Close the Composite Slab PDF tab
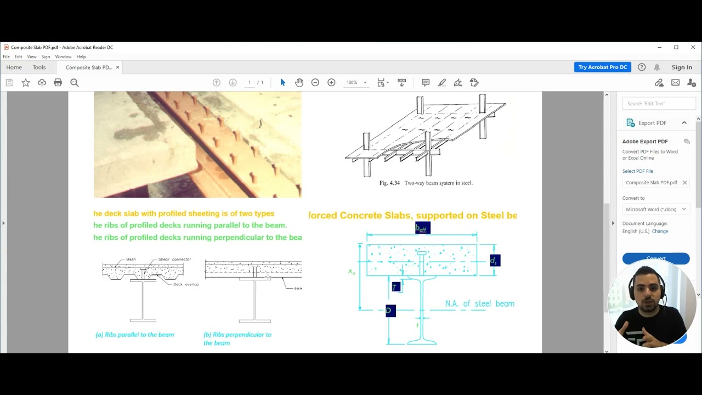This screenshot has width=702, height=395. coord(117,67)
